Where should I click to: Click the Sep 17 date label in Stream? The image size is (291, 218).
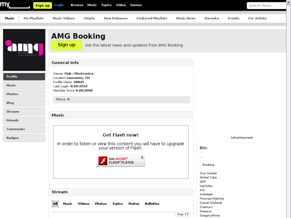[x=183, y=214]
